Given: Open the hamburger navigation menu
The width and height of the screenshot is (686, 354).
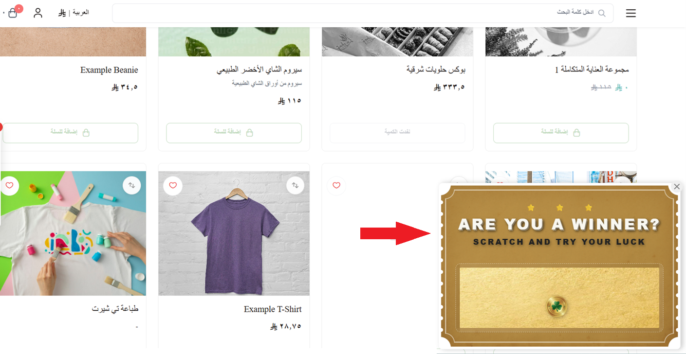Looking at the screenshot, I should [x=630, y=13].
